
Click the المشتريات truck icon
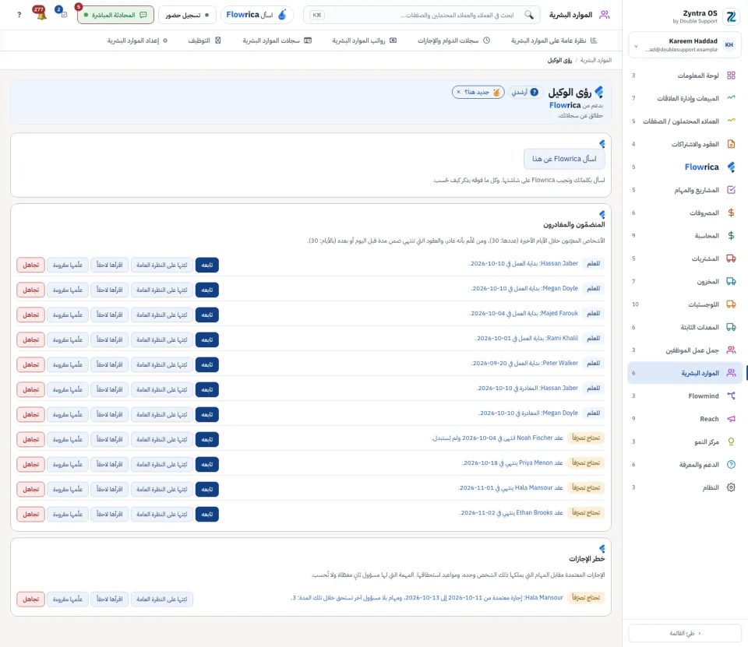731,258
